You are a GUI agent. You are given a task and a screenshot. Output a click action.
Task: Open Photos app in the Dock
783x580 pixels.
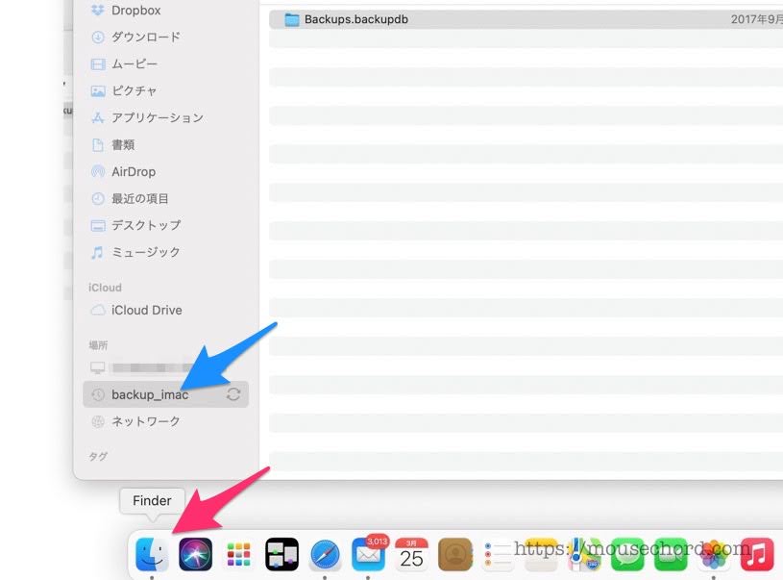point(714,554)
